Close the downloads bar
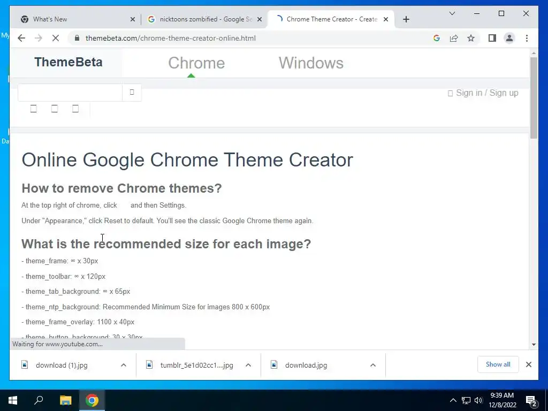 529,364
